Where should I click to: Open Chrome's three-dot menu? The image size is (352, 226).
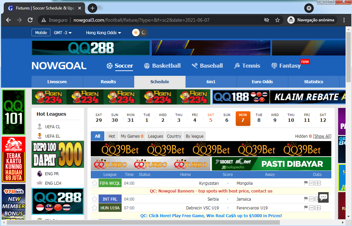tap(344, 20)
